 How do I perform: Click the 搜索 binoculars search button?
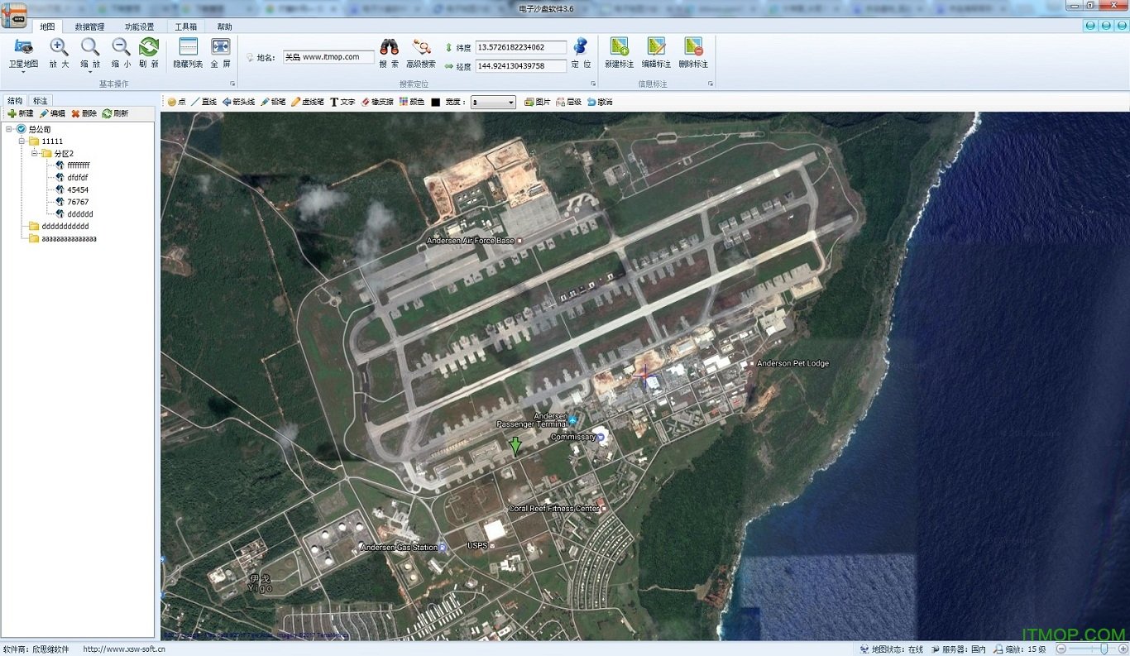coord(389,53)
